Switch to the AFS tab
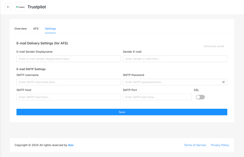Viewport: 244px width, 157px height. [x=36, y=29]
